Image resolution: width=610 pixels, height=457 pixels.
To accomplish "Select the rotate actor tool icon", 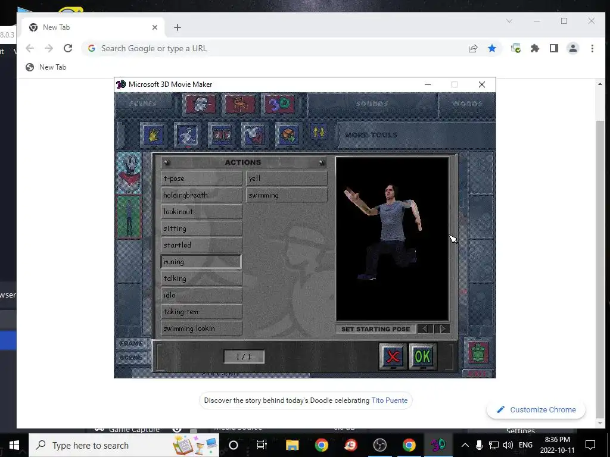I will (288, 135).
